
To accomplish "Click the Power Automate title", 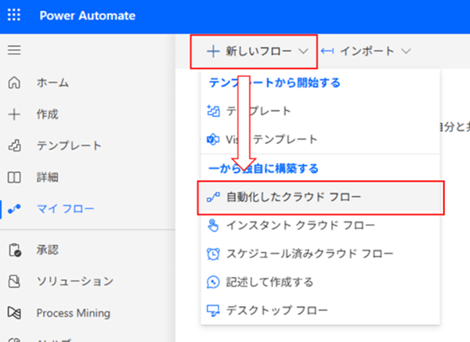I will [88, 16].
